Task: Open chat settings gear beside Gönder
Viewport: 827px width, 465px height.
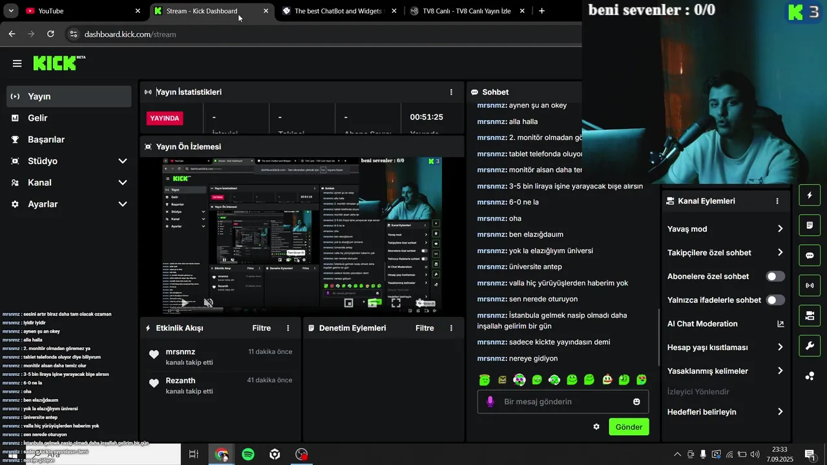Action: (596, 427)
